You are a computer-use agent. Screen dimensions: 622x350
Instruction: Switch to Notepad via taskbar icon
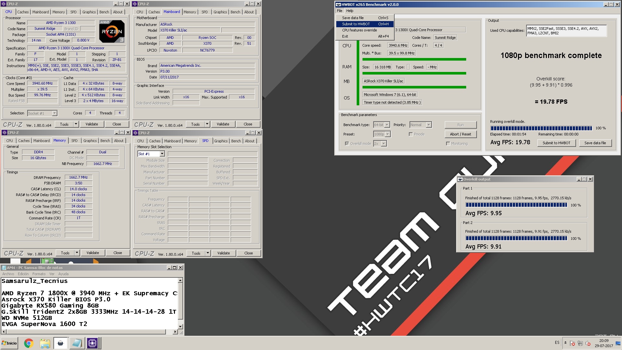[x=77, y=343]
